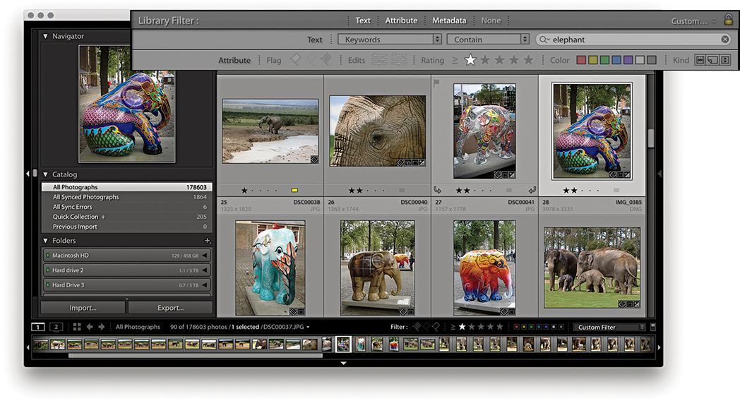
Task: Filter by virtual copies kind icon
Action: click(x=712, y=60)
